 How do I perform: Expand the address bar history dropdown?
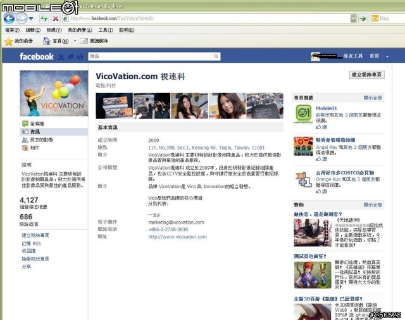click(x=353, y=18)
